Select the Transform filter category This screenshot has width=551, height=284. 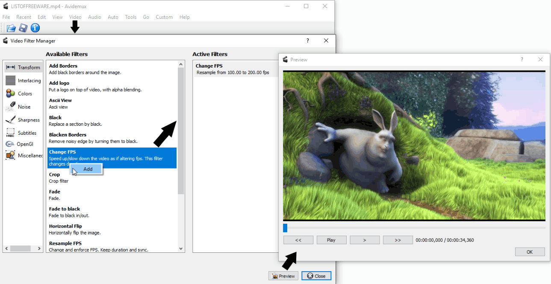pos(23,67)
